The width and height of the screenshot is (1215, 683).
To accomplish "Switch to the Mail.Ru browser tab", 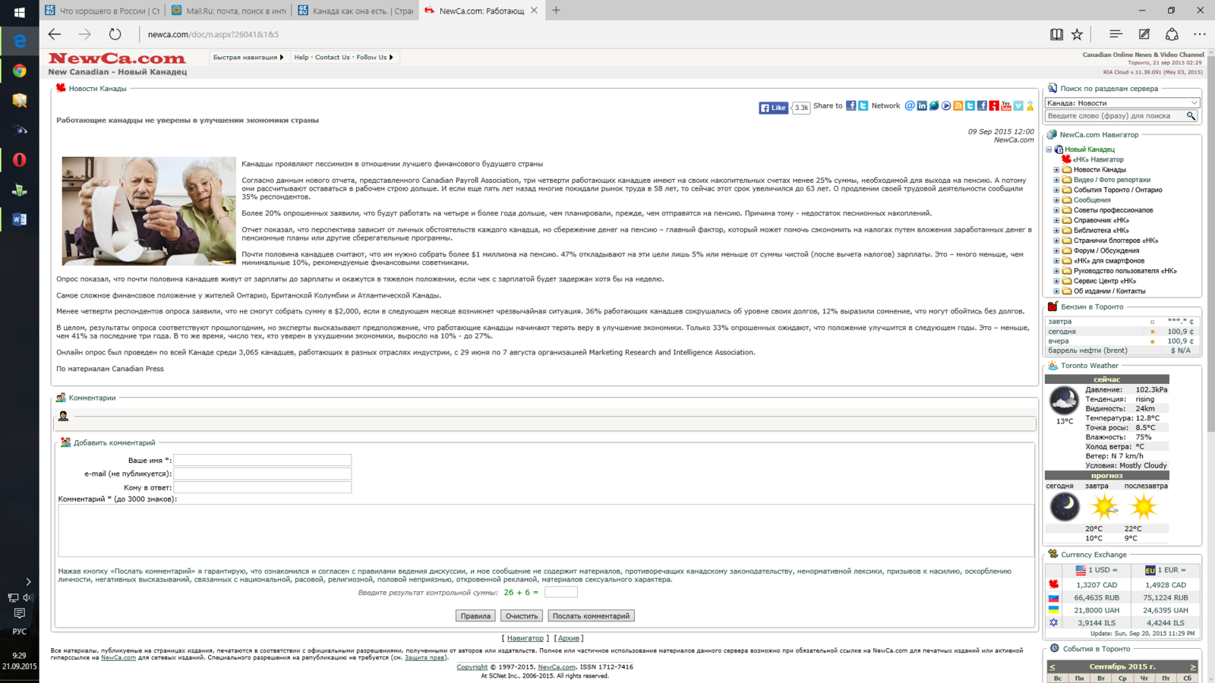I will coord(229,11).
